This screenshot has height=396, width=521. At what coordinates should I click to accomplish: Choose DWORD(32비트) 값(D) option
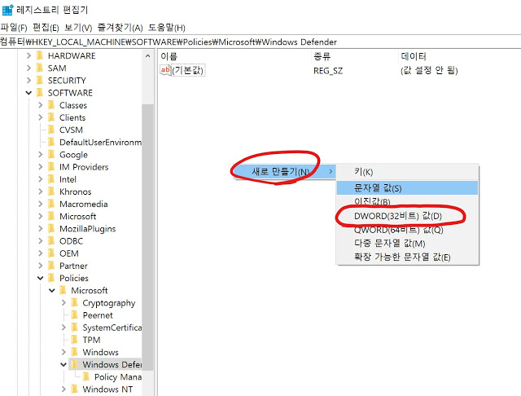[x=407, y=216]
